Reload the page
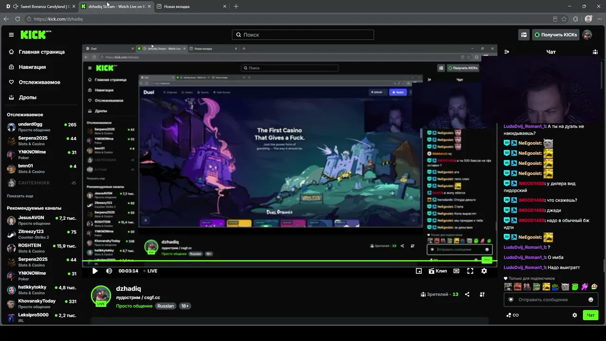This screenshot has height=341, width=606. 18,19
